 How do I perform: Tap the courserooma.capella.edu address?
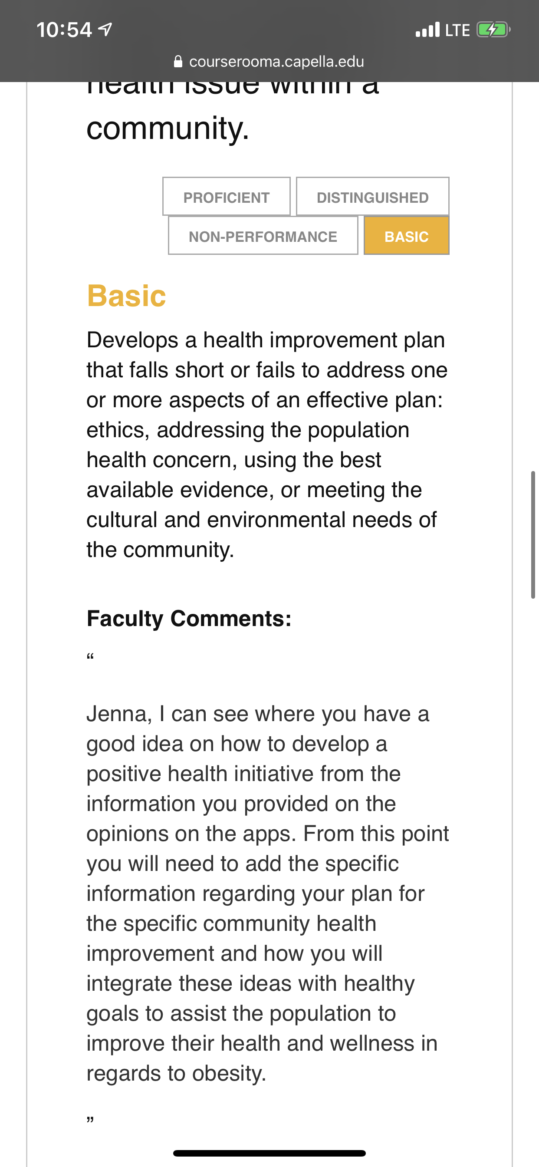click(x=276, y=61)
